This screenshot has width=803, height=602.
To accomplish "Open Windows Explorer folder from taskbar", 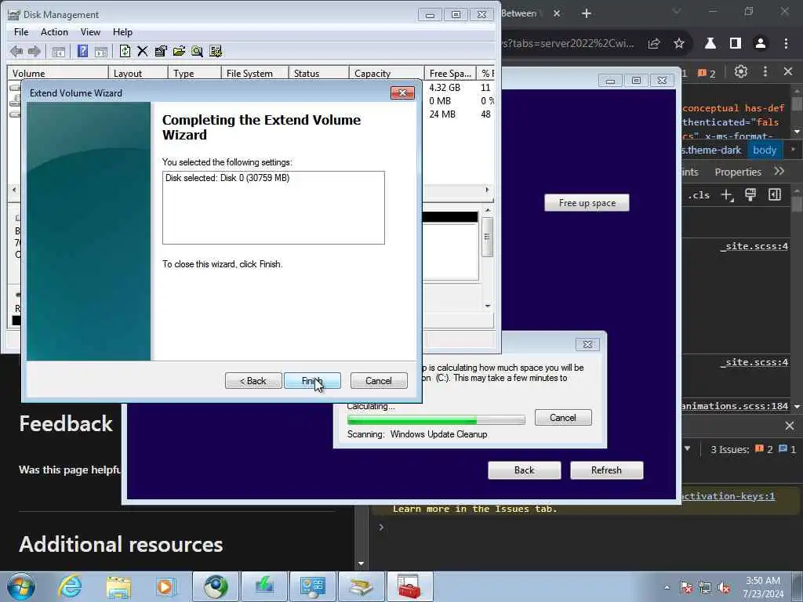I will 118,586.
